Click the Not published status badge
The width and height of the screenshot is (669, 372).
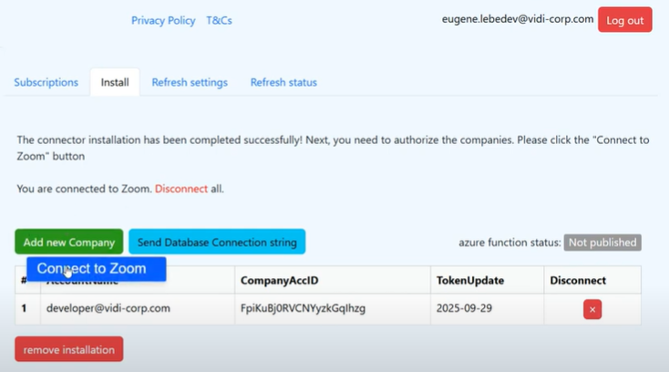tap(602, 243)
